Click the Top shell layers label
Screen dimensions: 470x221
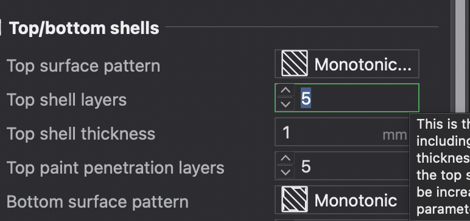coord(66,100)
